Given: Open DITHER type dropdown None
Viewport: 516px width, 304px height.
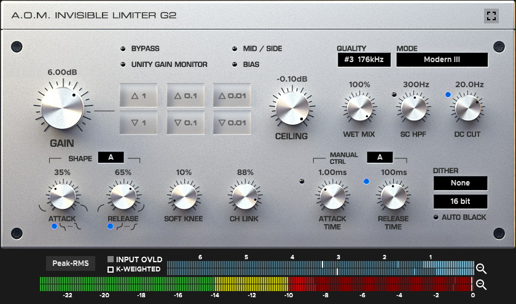Looking at the screenshot, I should click(460, 183).
